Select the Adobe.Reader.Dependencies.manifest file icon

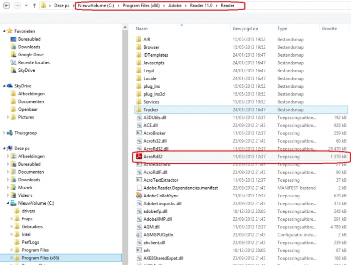coord(139,188)
